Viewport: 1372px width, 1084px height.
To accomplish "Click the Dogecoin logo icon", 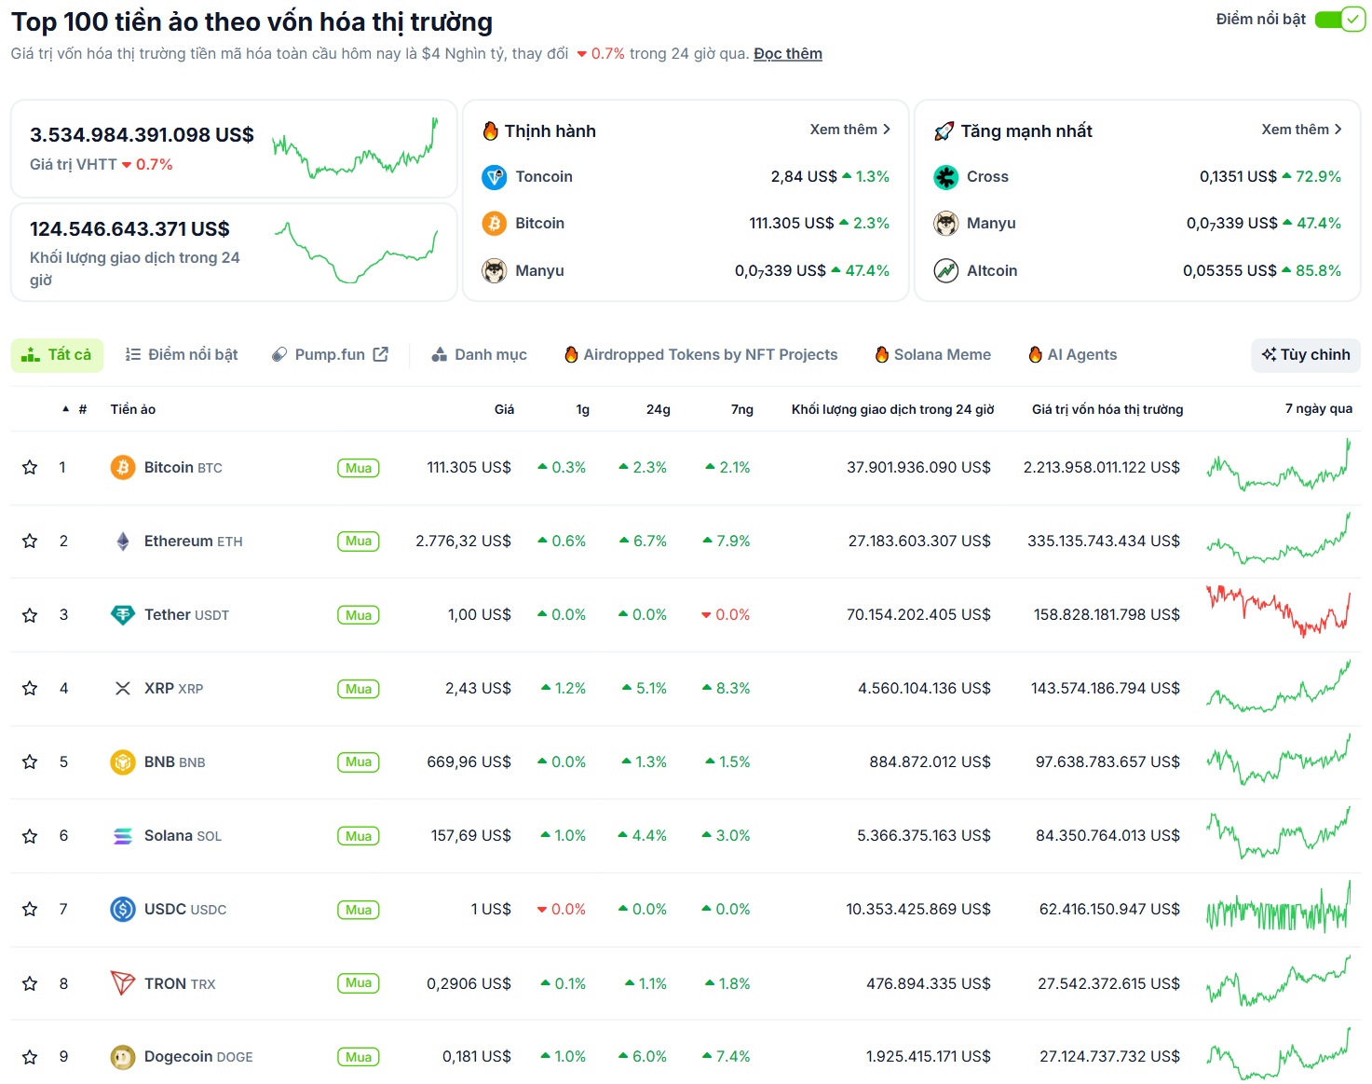I will 123,1057.
